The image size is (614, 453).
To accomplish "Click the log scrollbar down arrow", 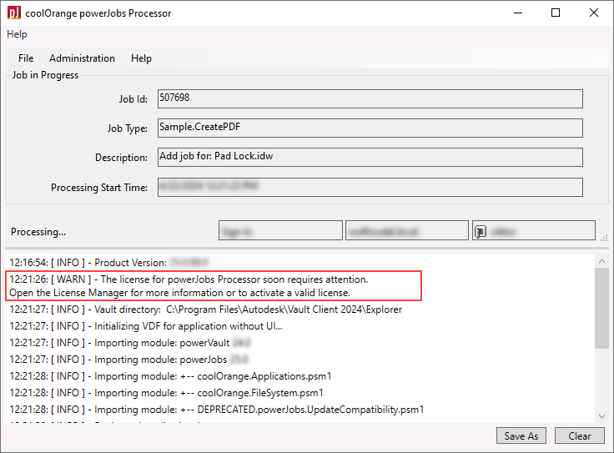I will [601, 416].
